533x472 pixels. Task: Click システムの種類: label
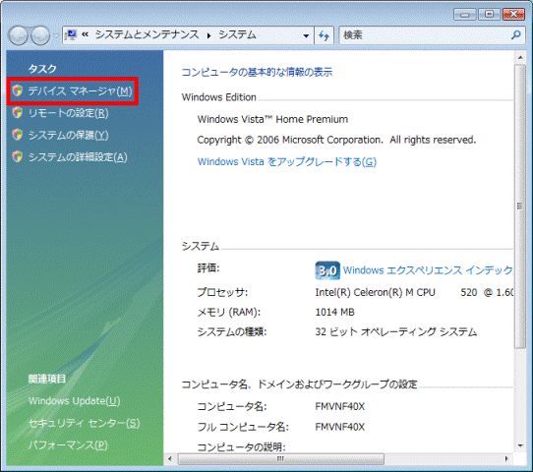[232, 331]
